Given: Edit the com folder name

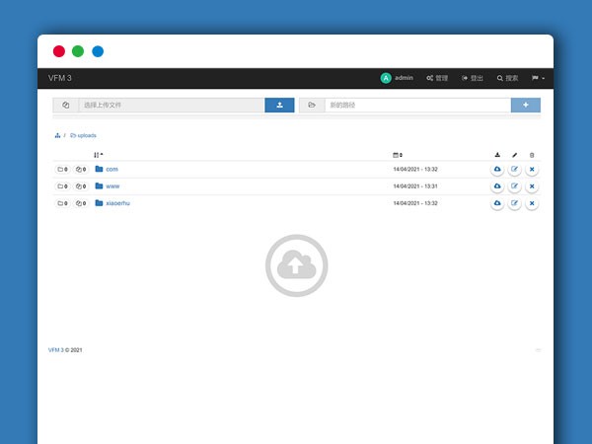Looking at the screenshot, I should [x=514, y=170].
